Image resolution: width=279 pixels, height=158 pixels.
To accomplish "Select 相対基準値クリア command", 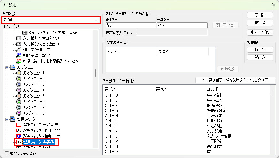I will coord(36,50).
